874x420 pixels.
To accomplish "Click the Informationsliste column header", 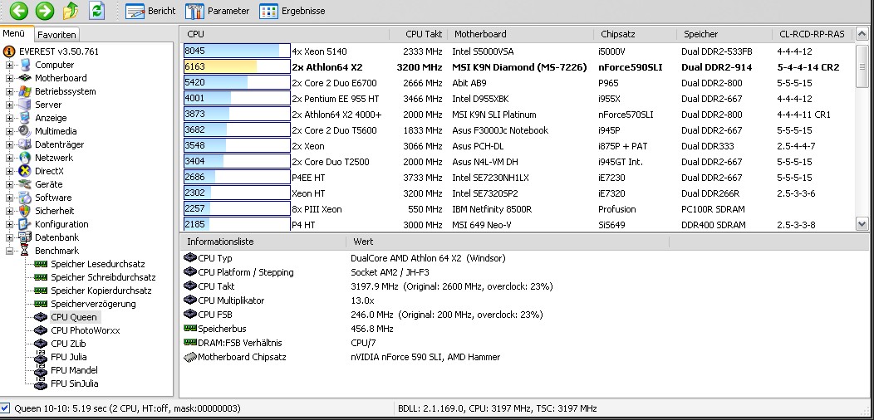I will click(263, 242).
